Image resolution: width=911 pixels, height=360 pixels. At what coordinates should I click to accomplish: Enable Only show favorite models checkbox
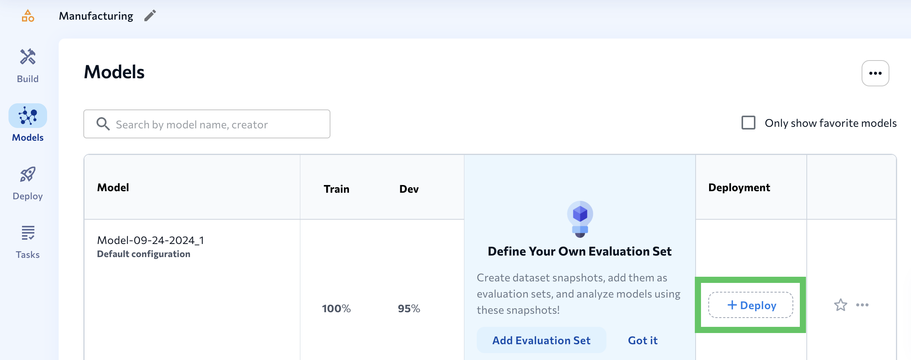(748, 123)
